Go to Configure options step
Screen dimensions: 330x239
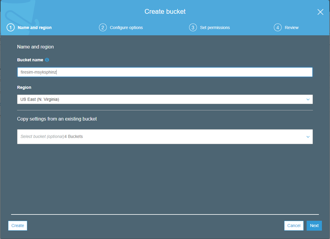pos(126,28)
